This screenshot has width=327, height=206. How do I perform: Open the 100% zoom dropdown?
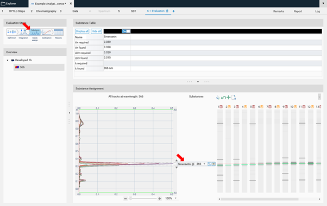pos(175,198)
